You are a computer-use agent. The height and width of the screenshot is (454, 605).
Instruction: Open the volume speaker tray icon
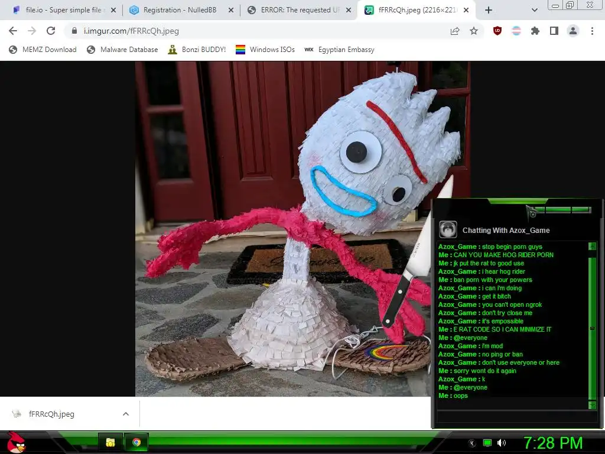502,443
